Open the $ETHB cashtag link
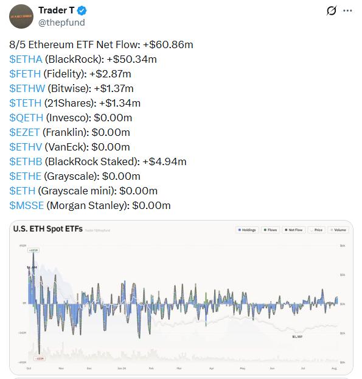362x379 pixels. (x=26, y=161)
